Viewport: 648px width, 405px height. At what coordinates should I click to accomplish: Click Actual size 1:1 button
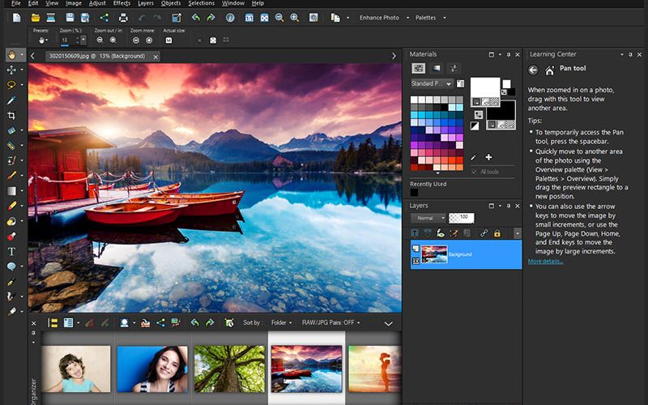[168, 40]
